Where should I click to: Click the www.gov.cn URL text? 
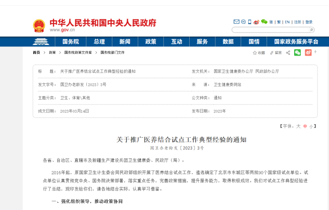pyautogui.click(x=62, y=30)
